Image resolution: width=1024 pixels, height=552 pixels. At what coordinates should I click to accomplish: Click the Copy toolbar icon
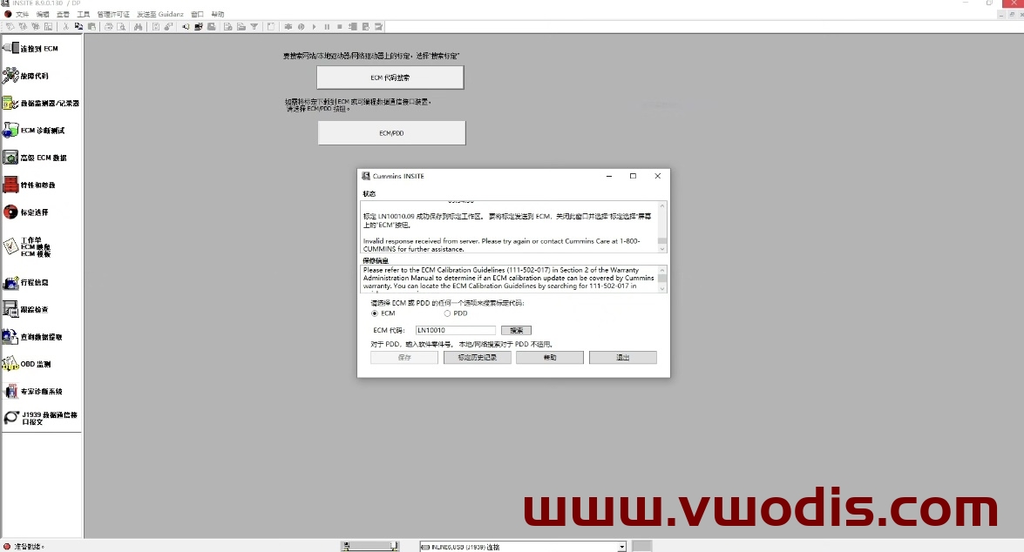(79, 27)
